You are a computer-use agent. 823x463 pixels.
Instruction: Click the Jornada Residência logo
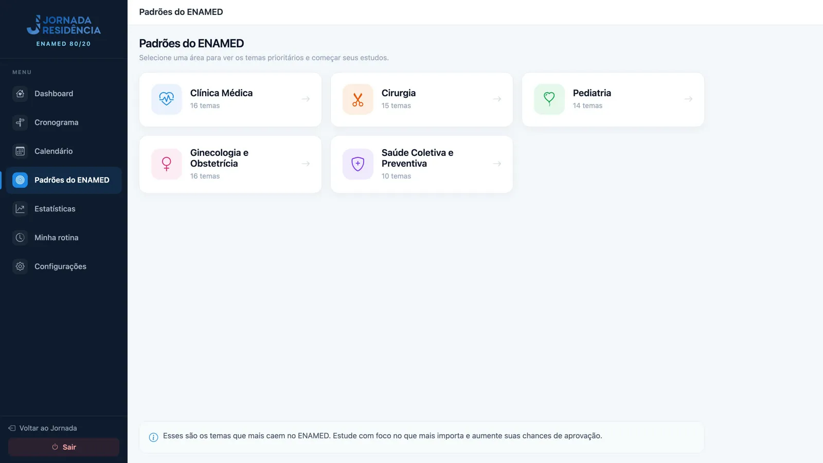coord(64,25)
